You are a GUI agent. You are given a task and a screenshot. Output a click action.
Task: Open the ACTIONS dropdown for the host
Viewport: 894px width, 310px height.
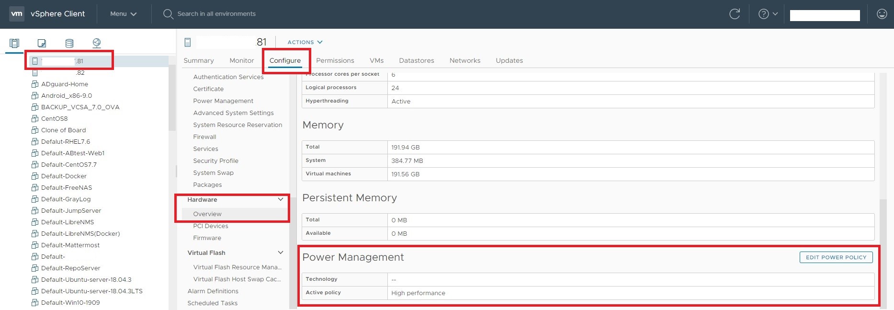click(305, 42)
